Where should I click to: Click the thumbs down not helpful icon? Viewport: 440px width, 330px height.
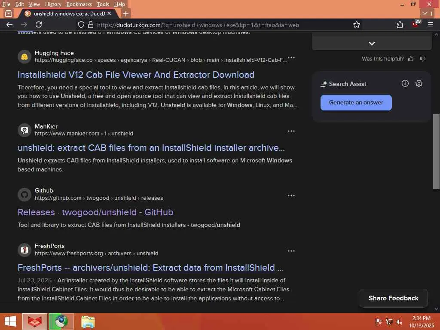[x=423, y=58]
